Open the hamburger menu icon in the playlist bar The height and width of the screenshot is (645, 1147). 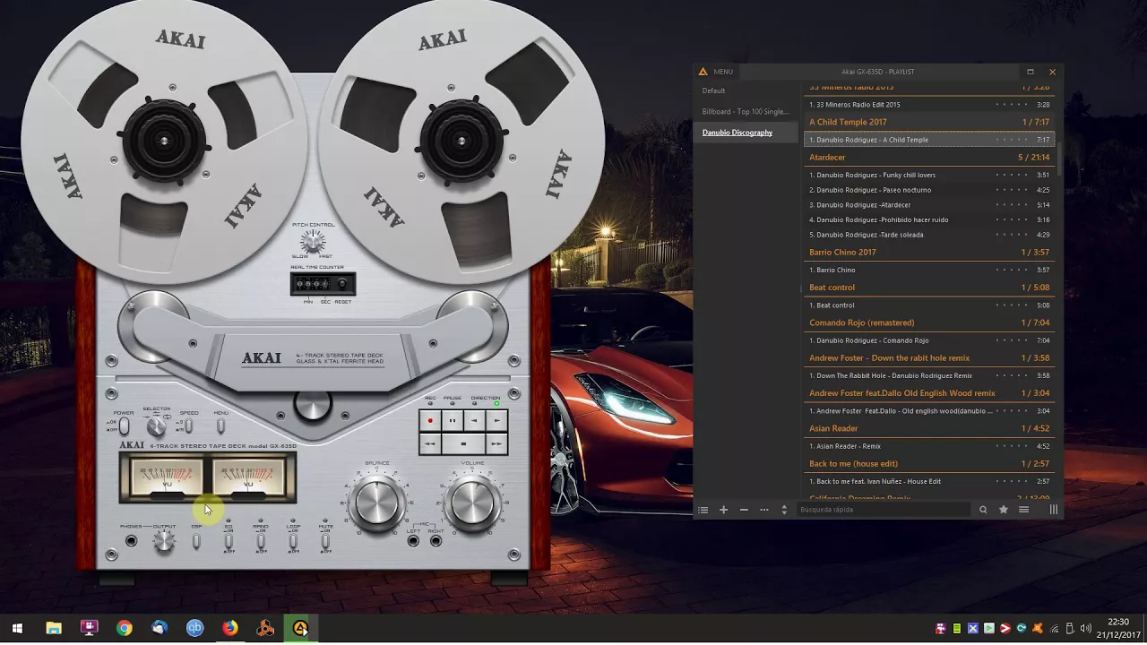pyautogui.click(x=1024, y=510)
